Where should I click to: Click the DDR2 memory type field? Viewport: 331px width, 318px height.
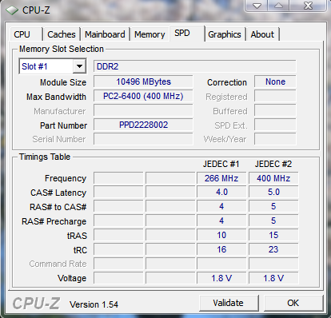[194, 66]
